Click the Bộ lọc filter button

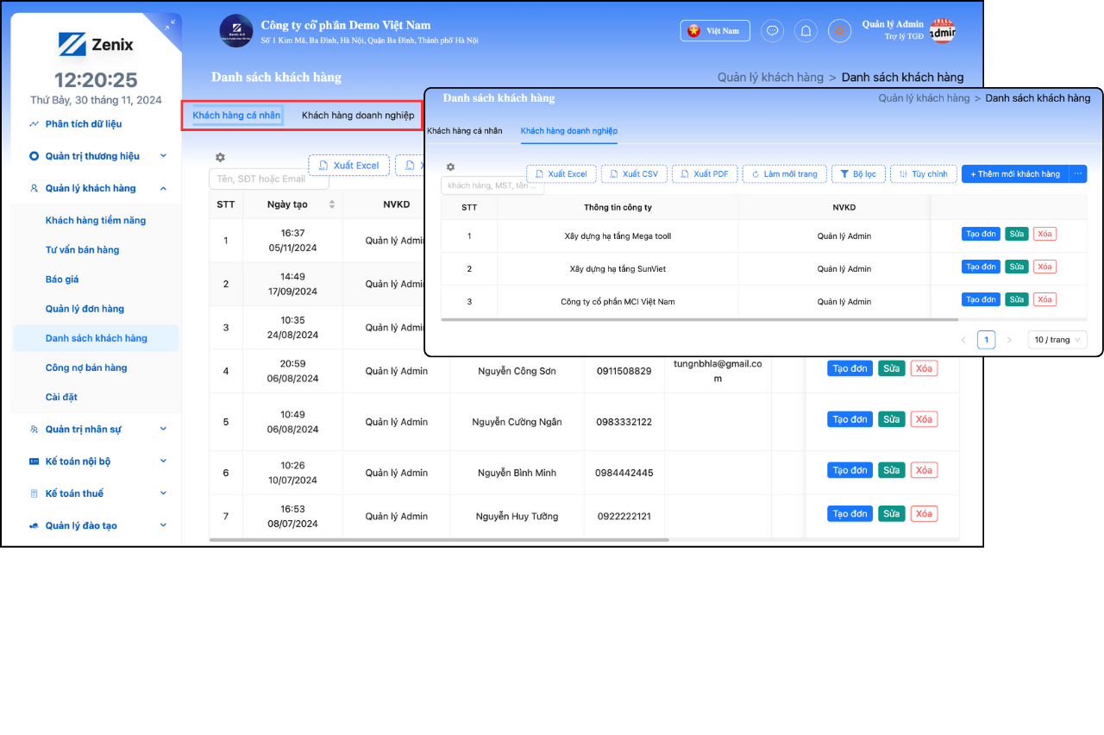(x=857, y=173)
